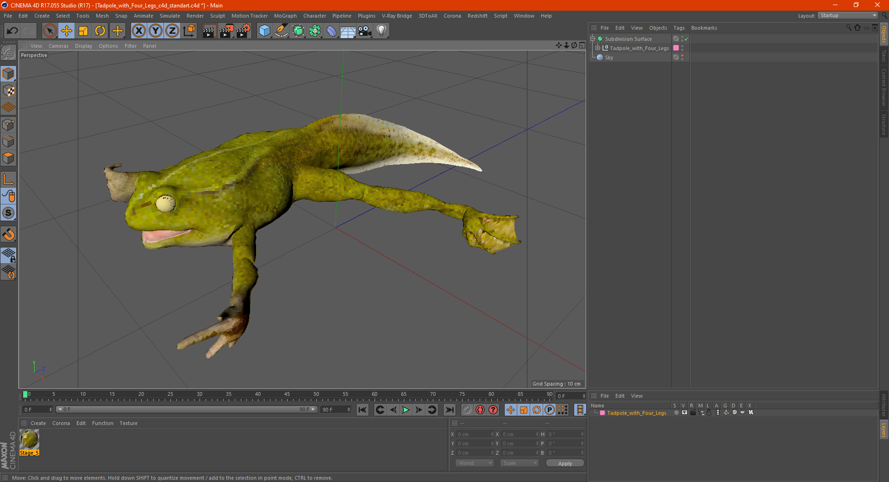Add a camera object
Screen dimensions: 889x482
click(x=365, y=31)
